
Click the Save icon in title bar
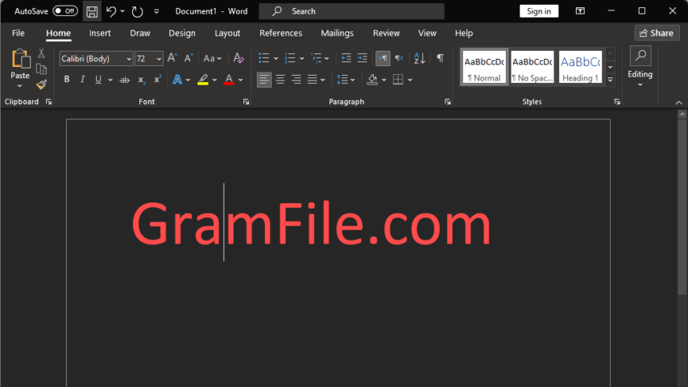pos(92,11)
